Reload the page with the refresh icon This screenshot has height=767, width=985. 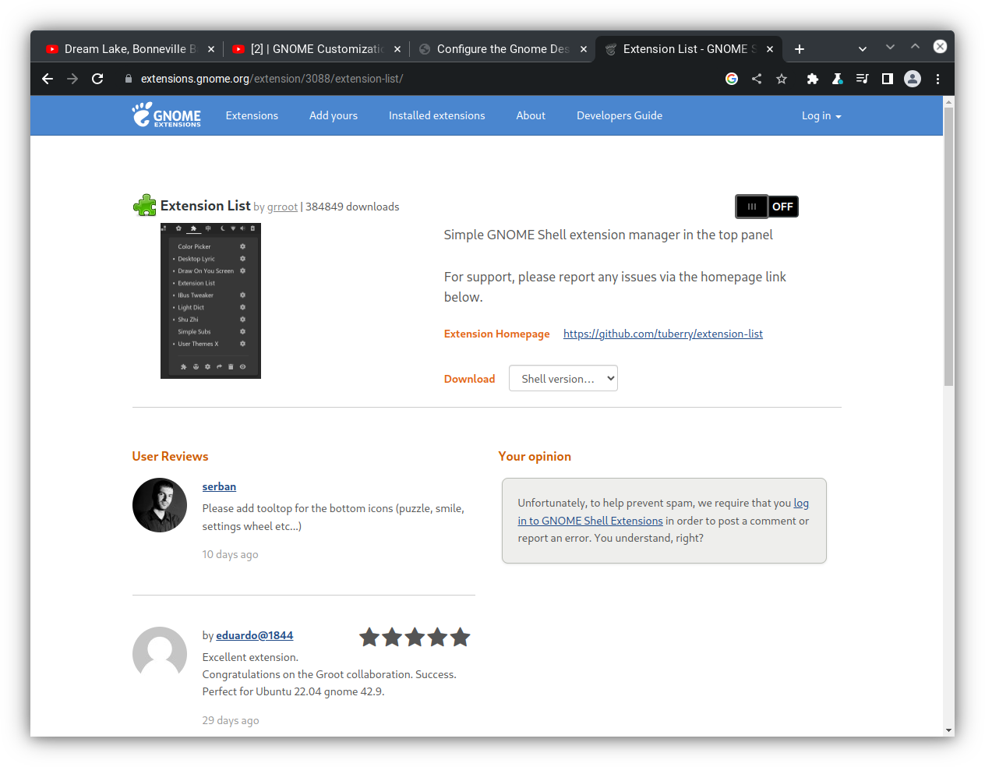[x=97, y=79]
